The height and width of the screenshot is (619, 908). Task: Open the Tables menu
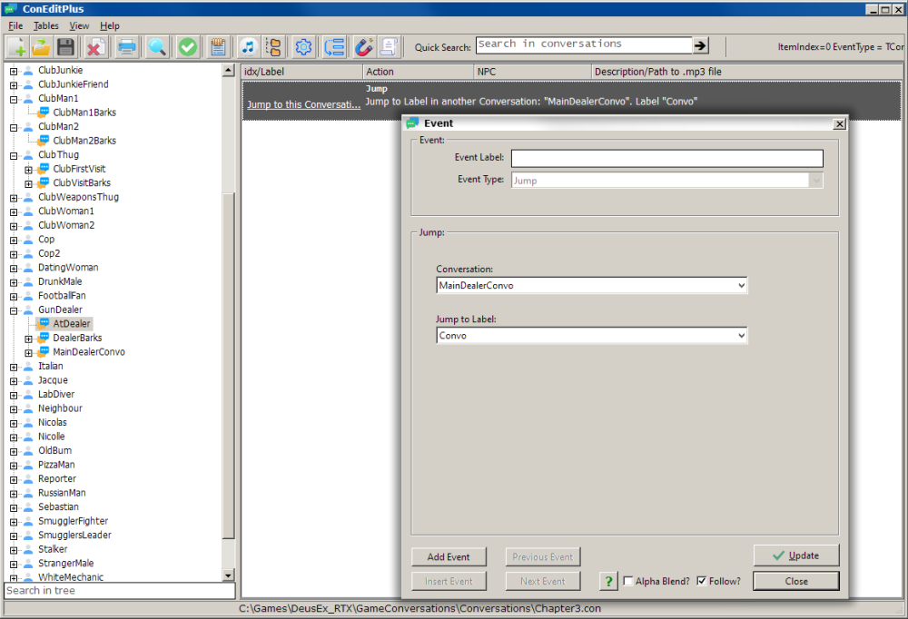click(45, 26)
